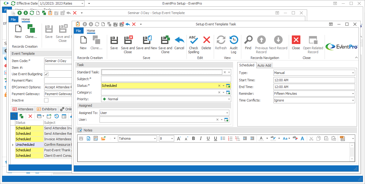365x184 pixels.
Task: Open the Effective Date dropdown
Action: (x=82, y=3)
